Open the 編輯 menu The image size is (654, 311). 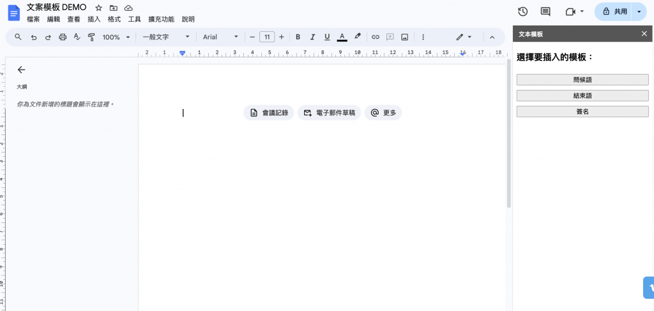(x=54, y=19)
